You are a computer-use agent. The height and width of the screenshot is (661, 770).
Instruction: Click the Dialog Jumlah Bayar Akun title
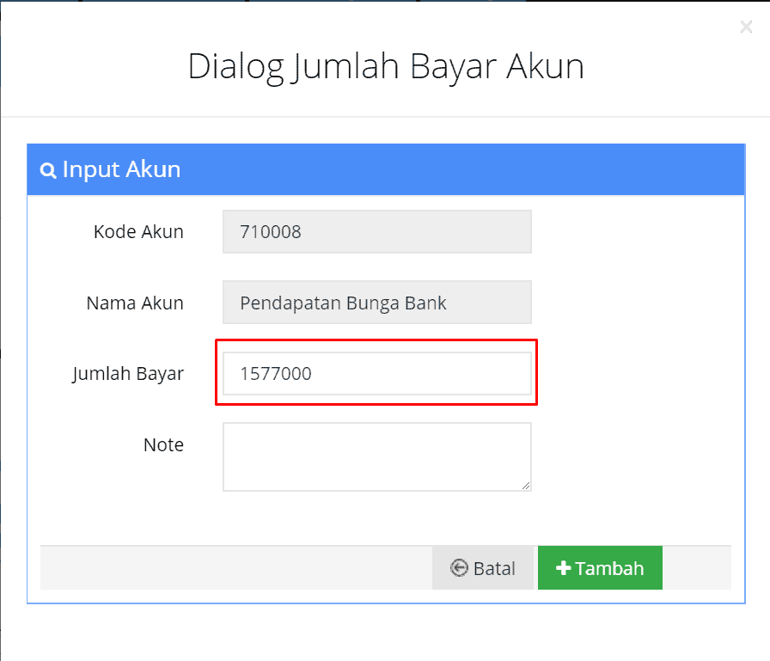click(x=386, y=67)
